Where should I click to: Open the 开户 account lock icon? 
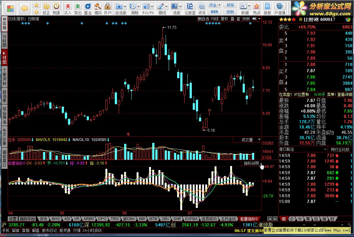(x=108, y=8)
